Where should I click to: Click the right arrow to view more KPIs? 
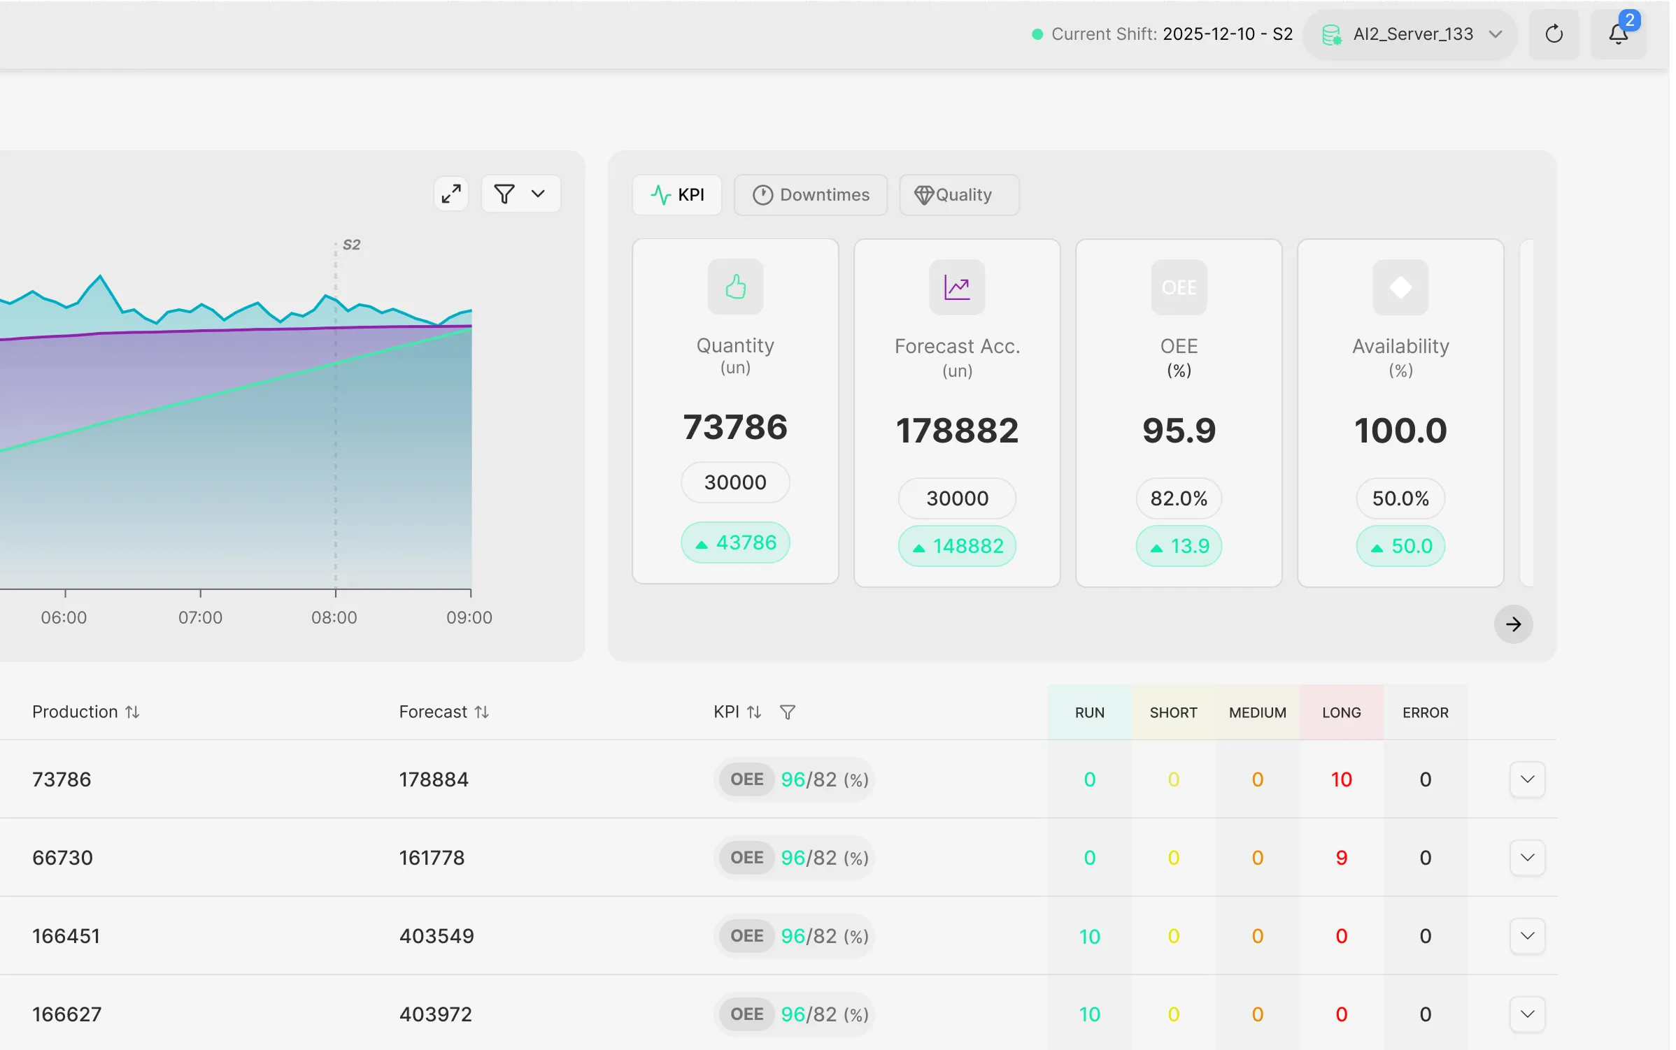(x=1513, y=624)
